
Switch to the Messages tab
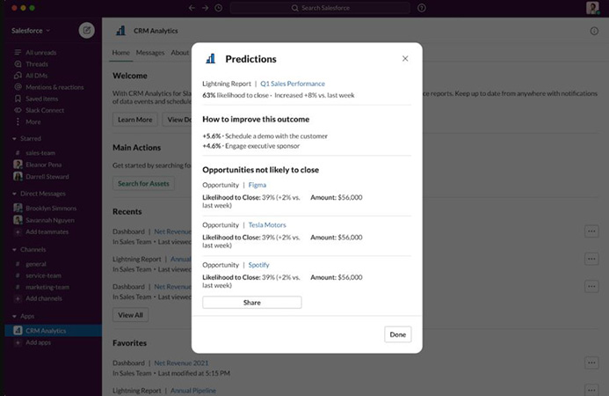tap(150, 53)
